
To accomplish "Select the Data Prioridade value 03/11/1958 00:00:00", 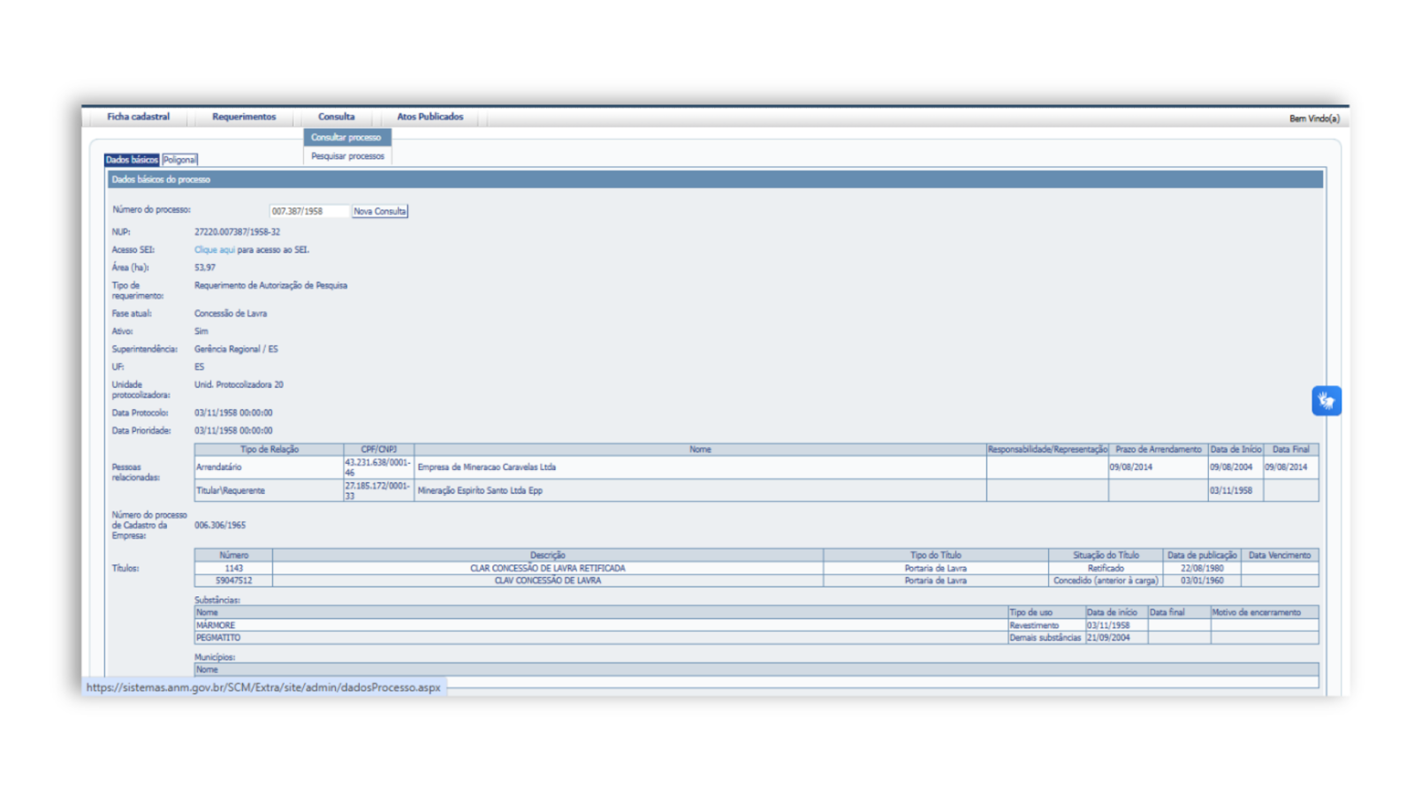I will (233, 431).
